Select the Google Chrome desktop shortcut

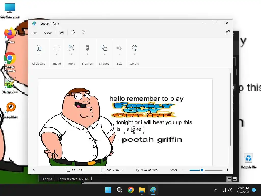(10, 62)
